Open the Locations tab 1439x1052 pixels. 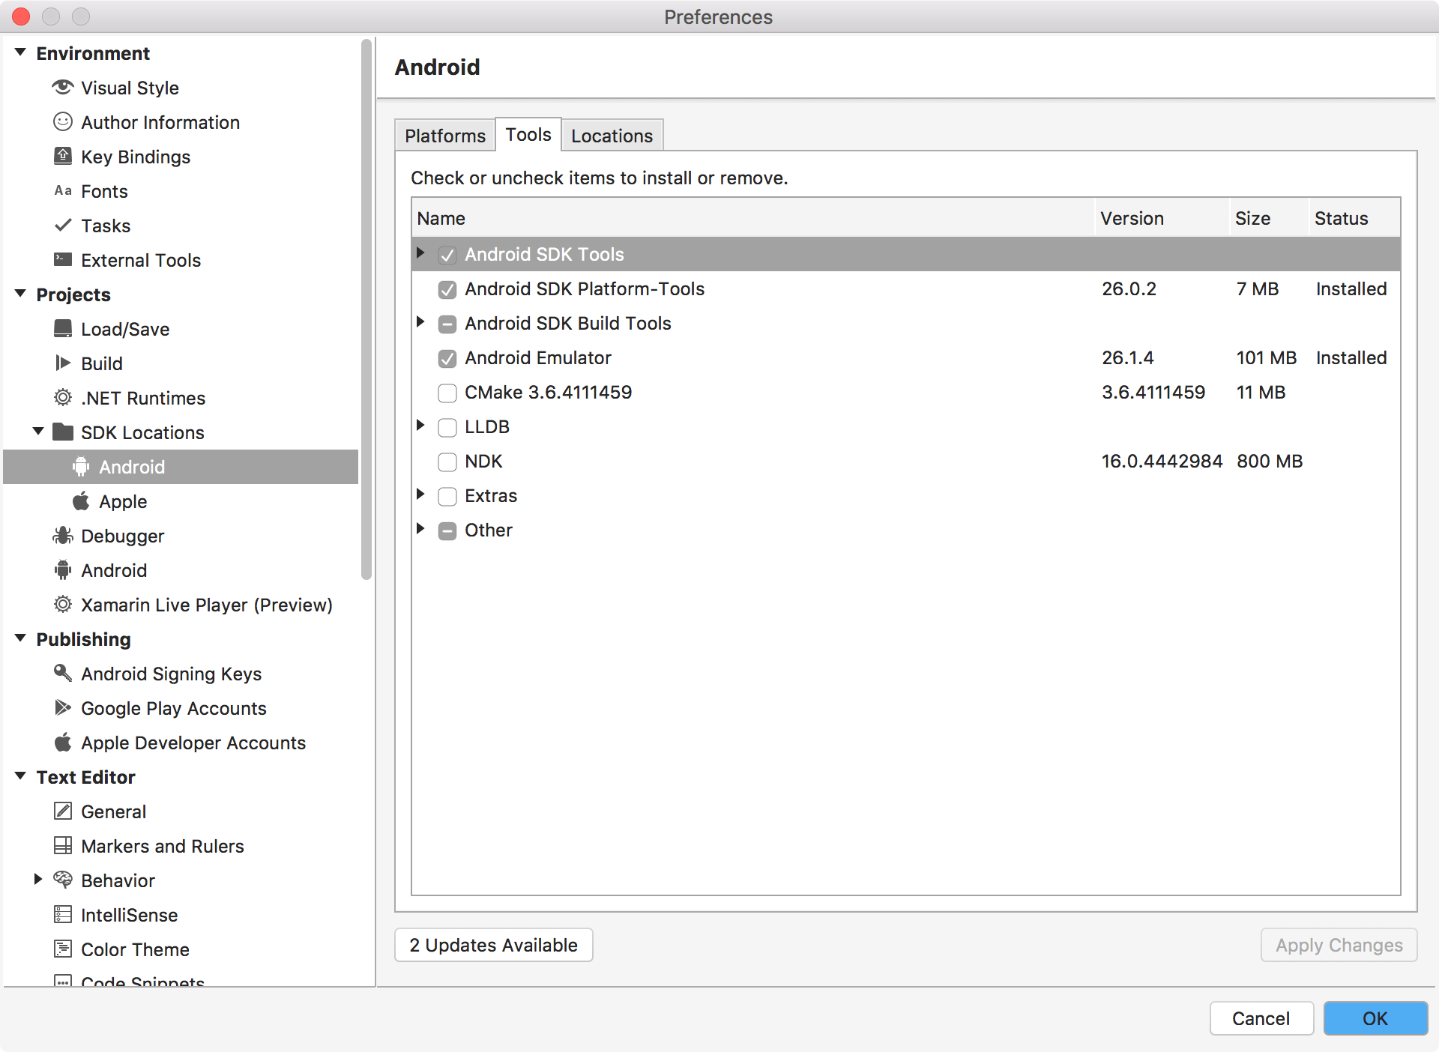(612, 136)
